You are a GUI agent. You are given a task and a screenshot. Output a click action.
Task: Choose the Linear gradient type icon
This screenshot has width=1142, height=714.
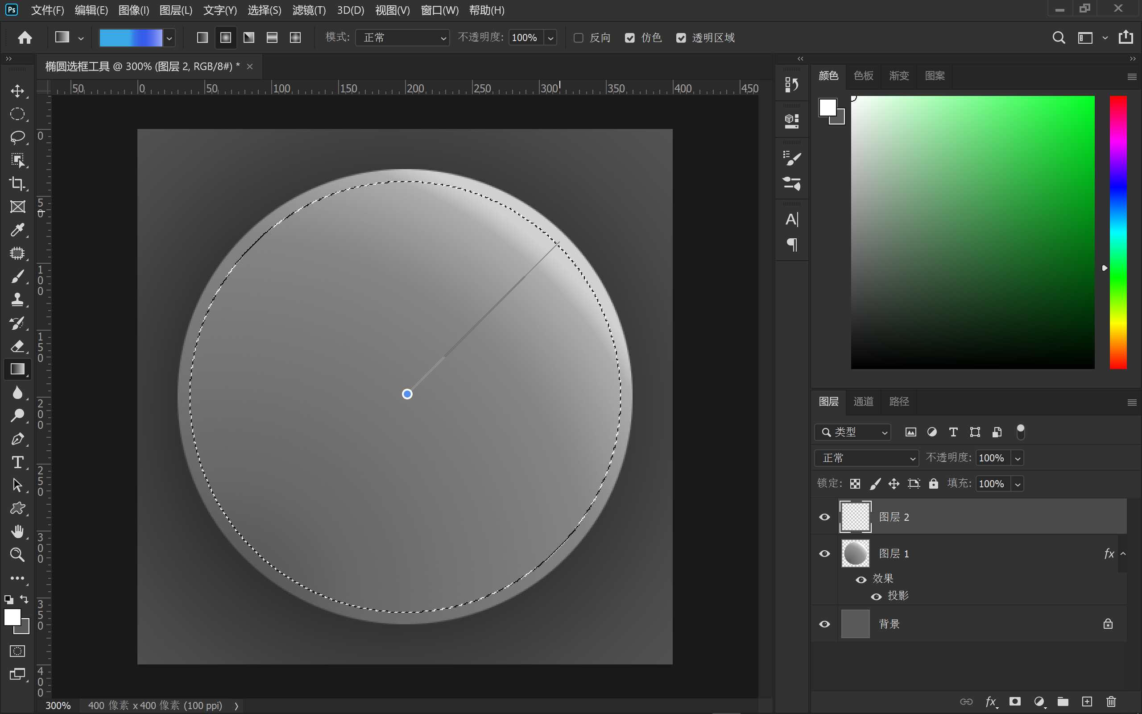pyautogui.click(x=203, y=37)
